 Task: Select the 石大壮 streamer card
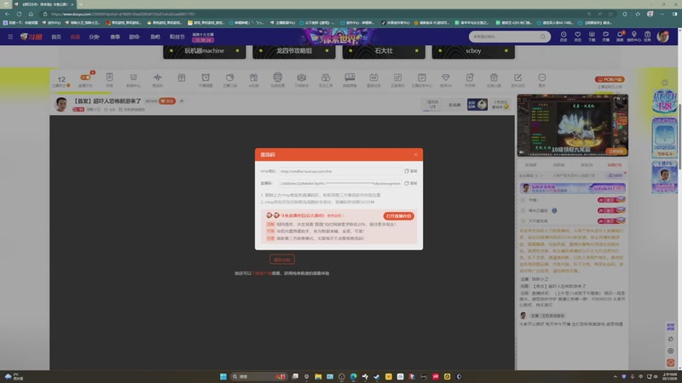(384, 51)
